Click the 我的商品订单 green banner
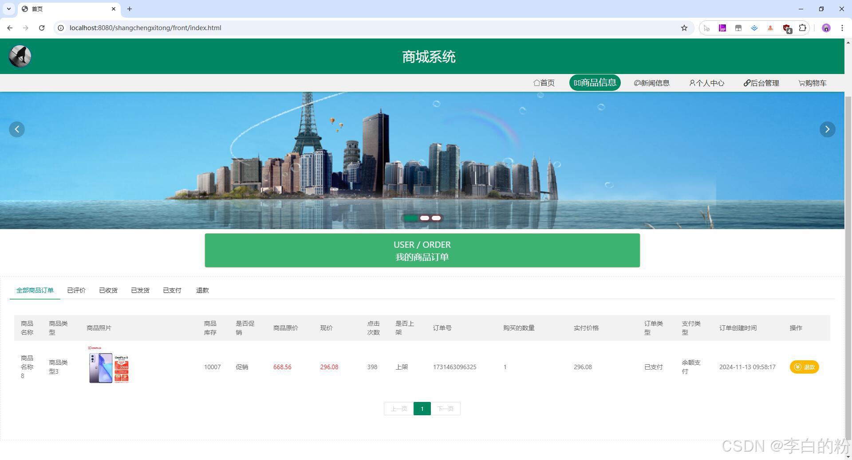The image size is (852, 460). [x=422, y=250]
